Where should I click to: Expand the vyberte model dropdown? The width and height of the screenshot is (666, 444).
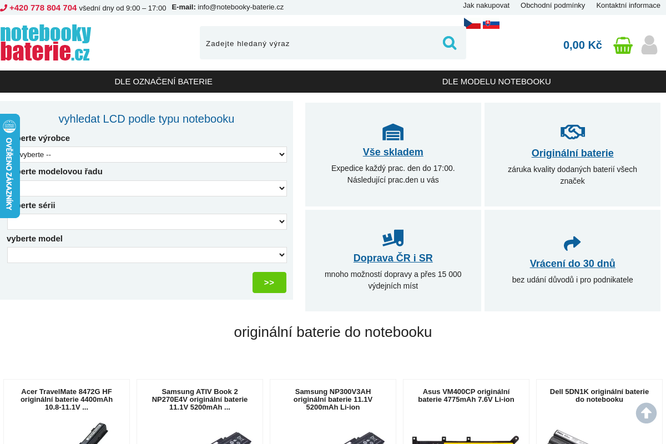point(147,255)
